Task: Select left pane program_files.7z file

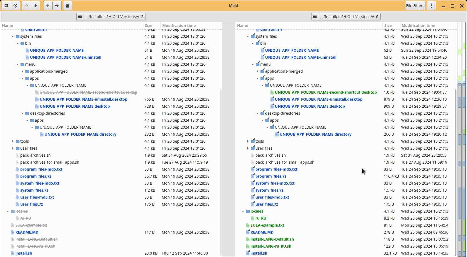Action: point(36,176)
